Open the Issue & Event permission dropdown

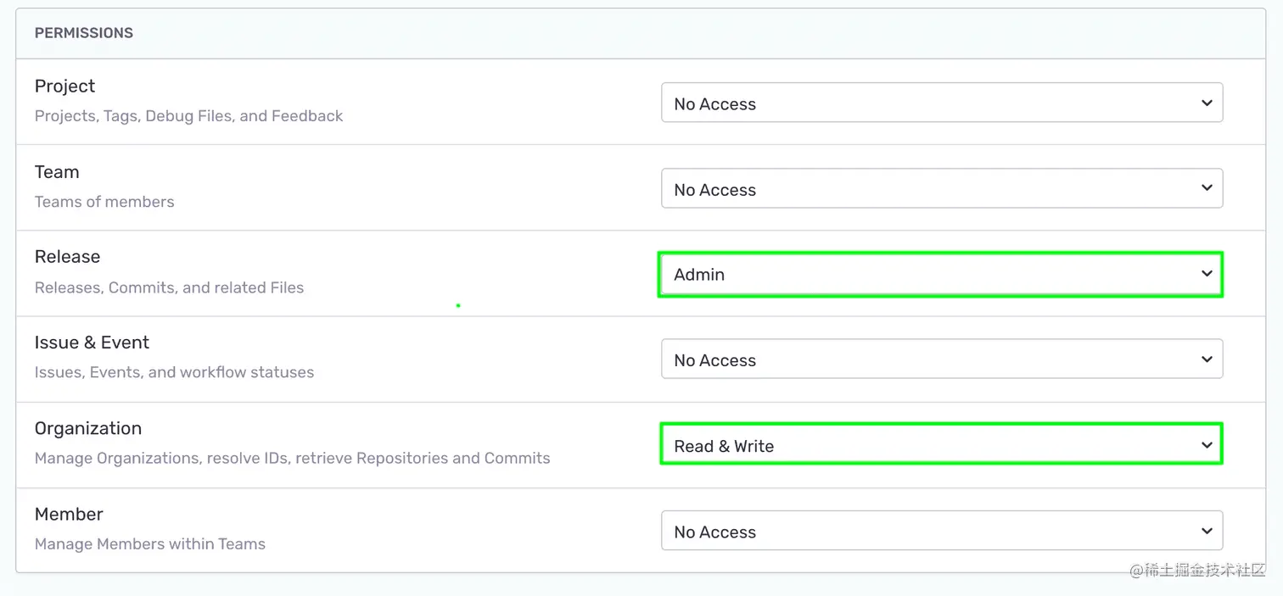[942, 359]
